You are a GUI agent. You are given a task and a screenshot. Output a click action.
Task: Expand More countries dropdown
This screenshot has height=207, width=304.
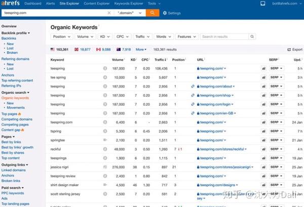pyautogui.click(x=141, y=50)
